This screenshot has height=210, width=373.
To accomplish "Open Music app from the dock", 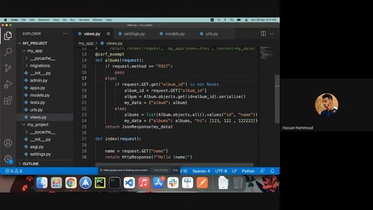I will click(144, 183).
